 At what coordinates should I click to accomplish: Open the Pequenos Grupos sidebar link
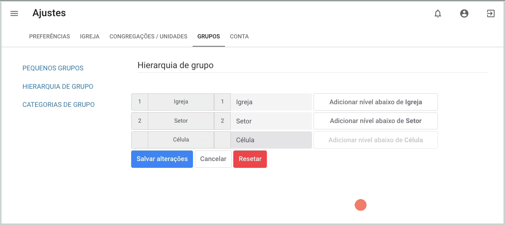(53, 68)
